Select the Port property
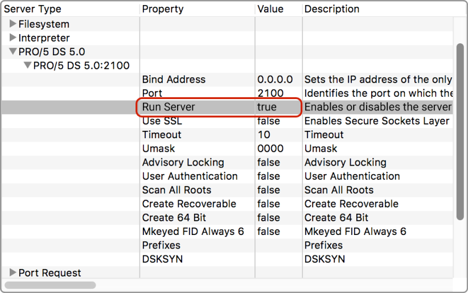468x293 pixels. click(x=152, y=93)
